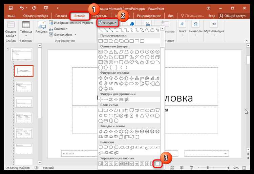
Task: Pick the straight line shape
Action: 101,30
